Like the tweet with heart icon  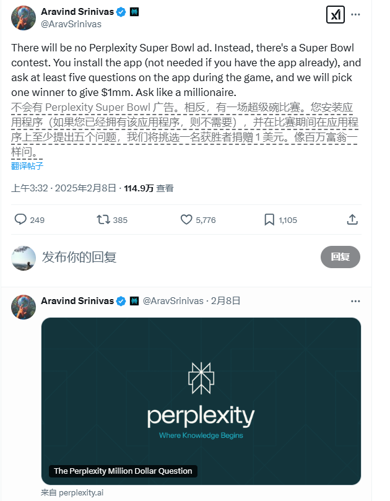pos(186,219)
